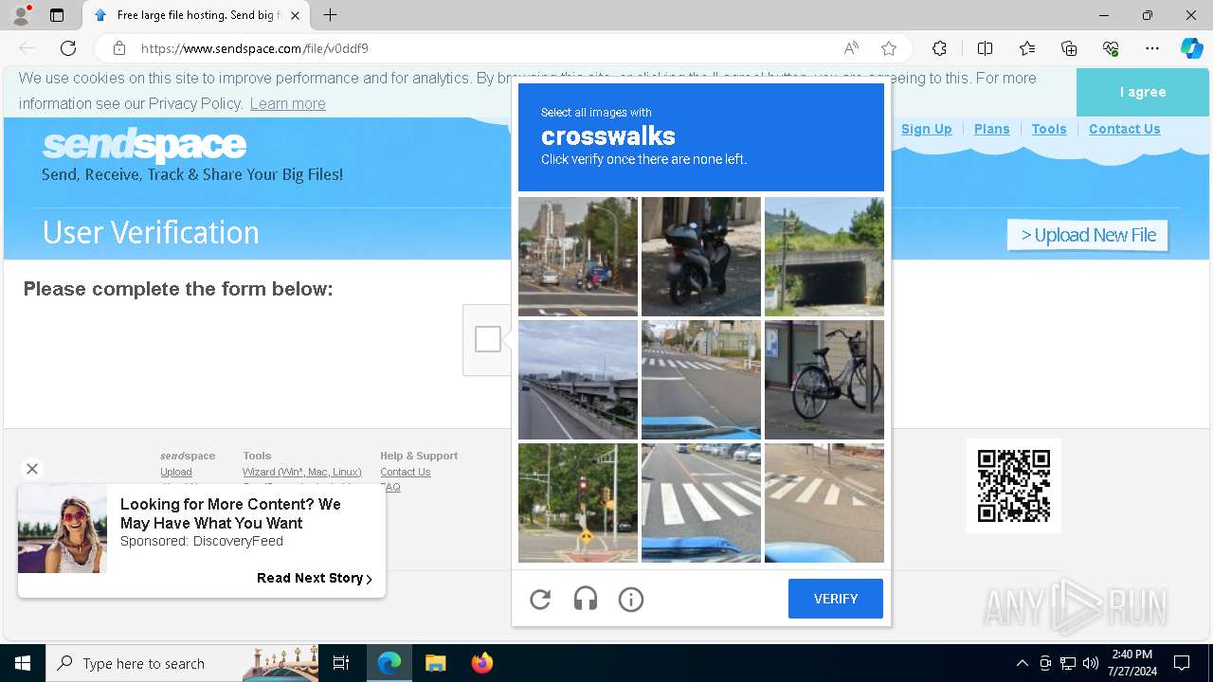Open browser Collections panel
Screen dimensions: 1213x682
coord(1069,48)
